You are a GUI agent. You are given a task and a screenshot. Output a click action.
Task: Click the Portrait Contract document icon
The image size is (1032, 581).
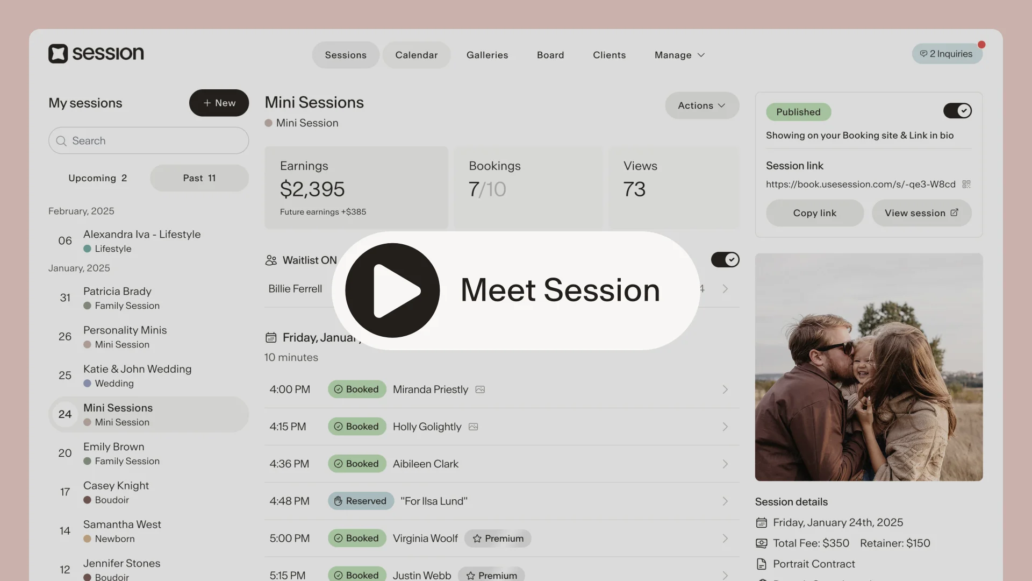point(761,564)
